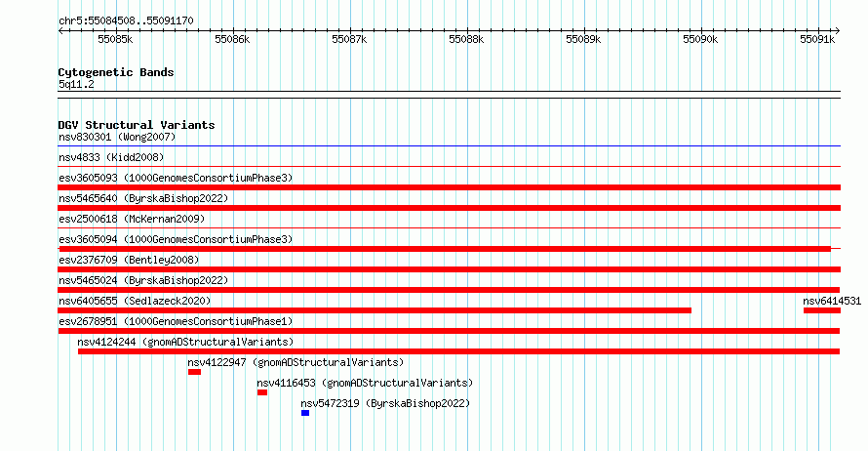Click the 55088k ruler position

(466, 39)
